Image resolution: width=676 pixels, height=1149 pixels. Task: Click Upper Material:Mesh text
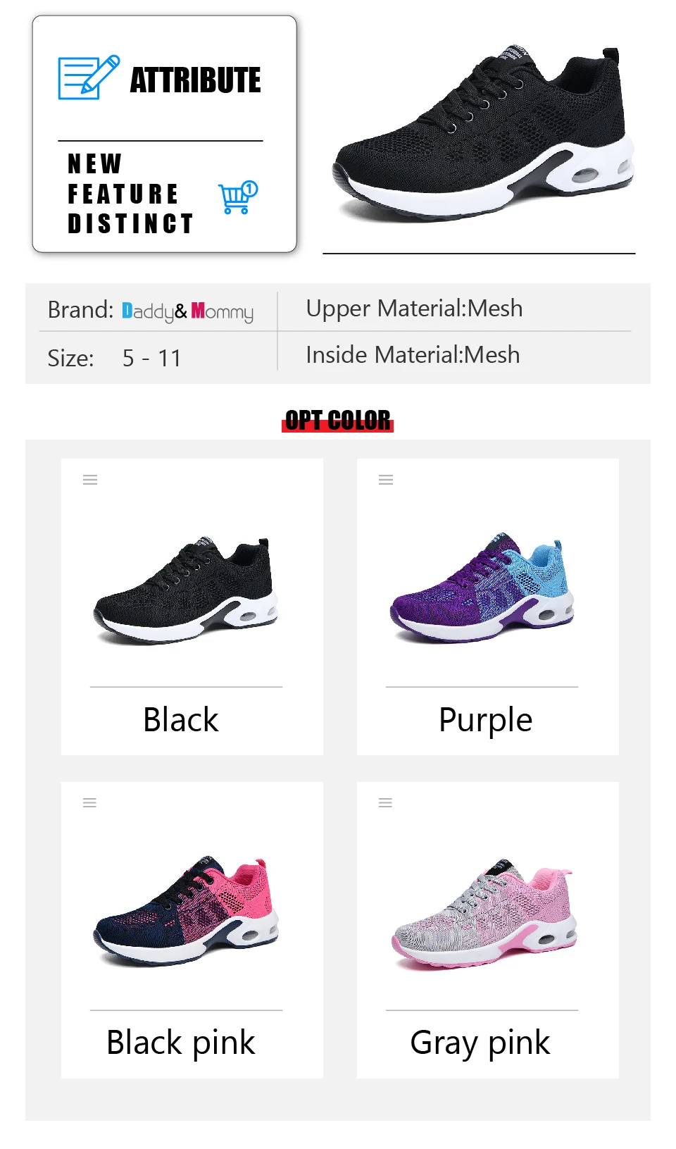(x=414, y=309)
